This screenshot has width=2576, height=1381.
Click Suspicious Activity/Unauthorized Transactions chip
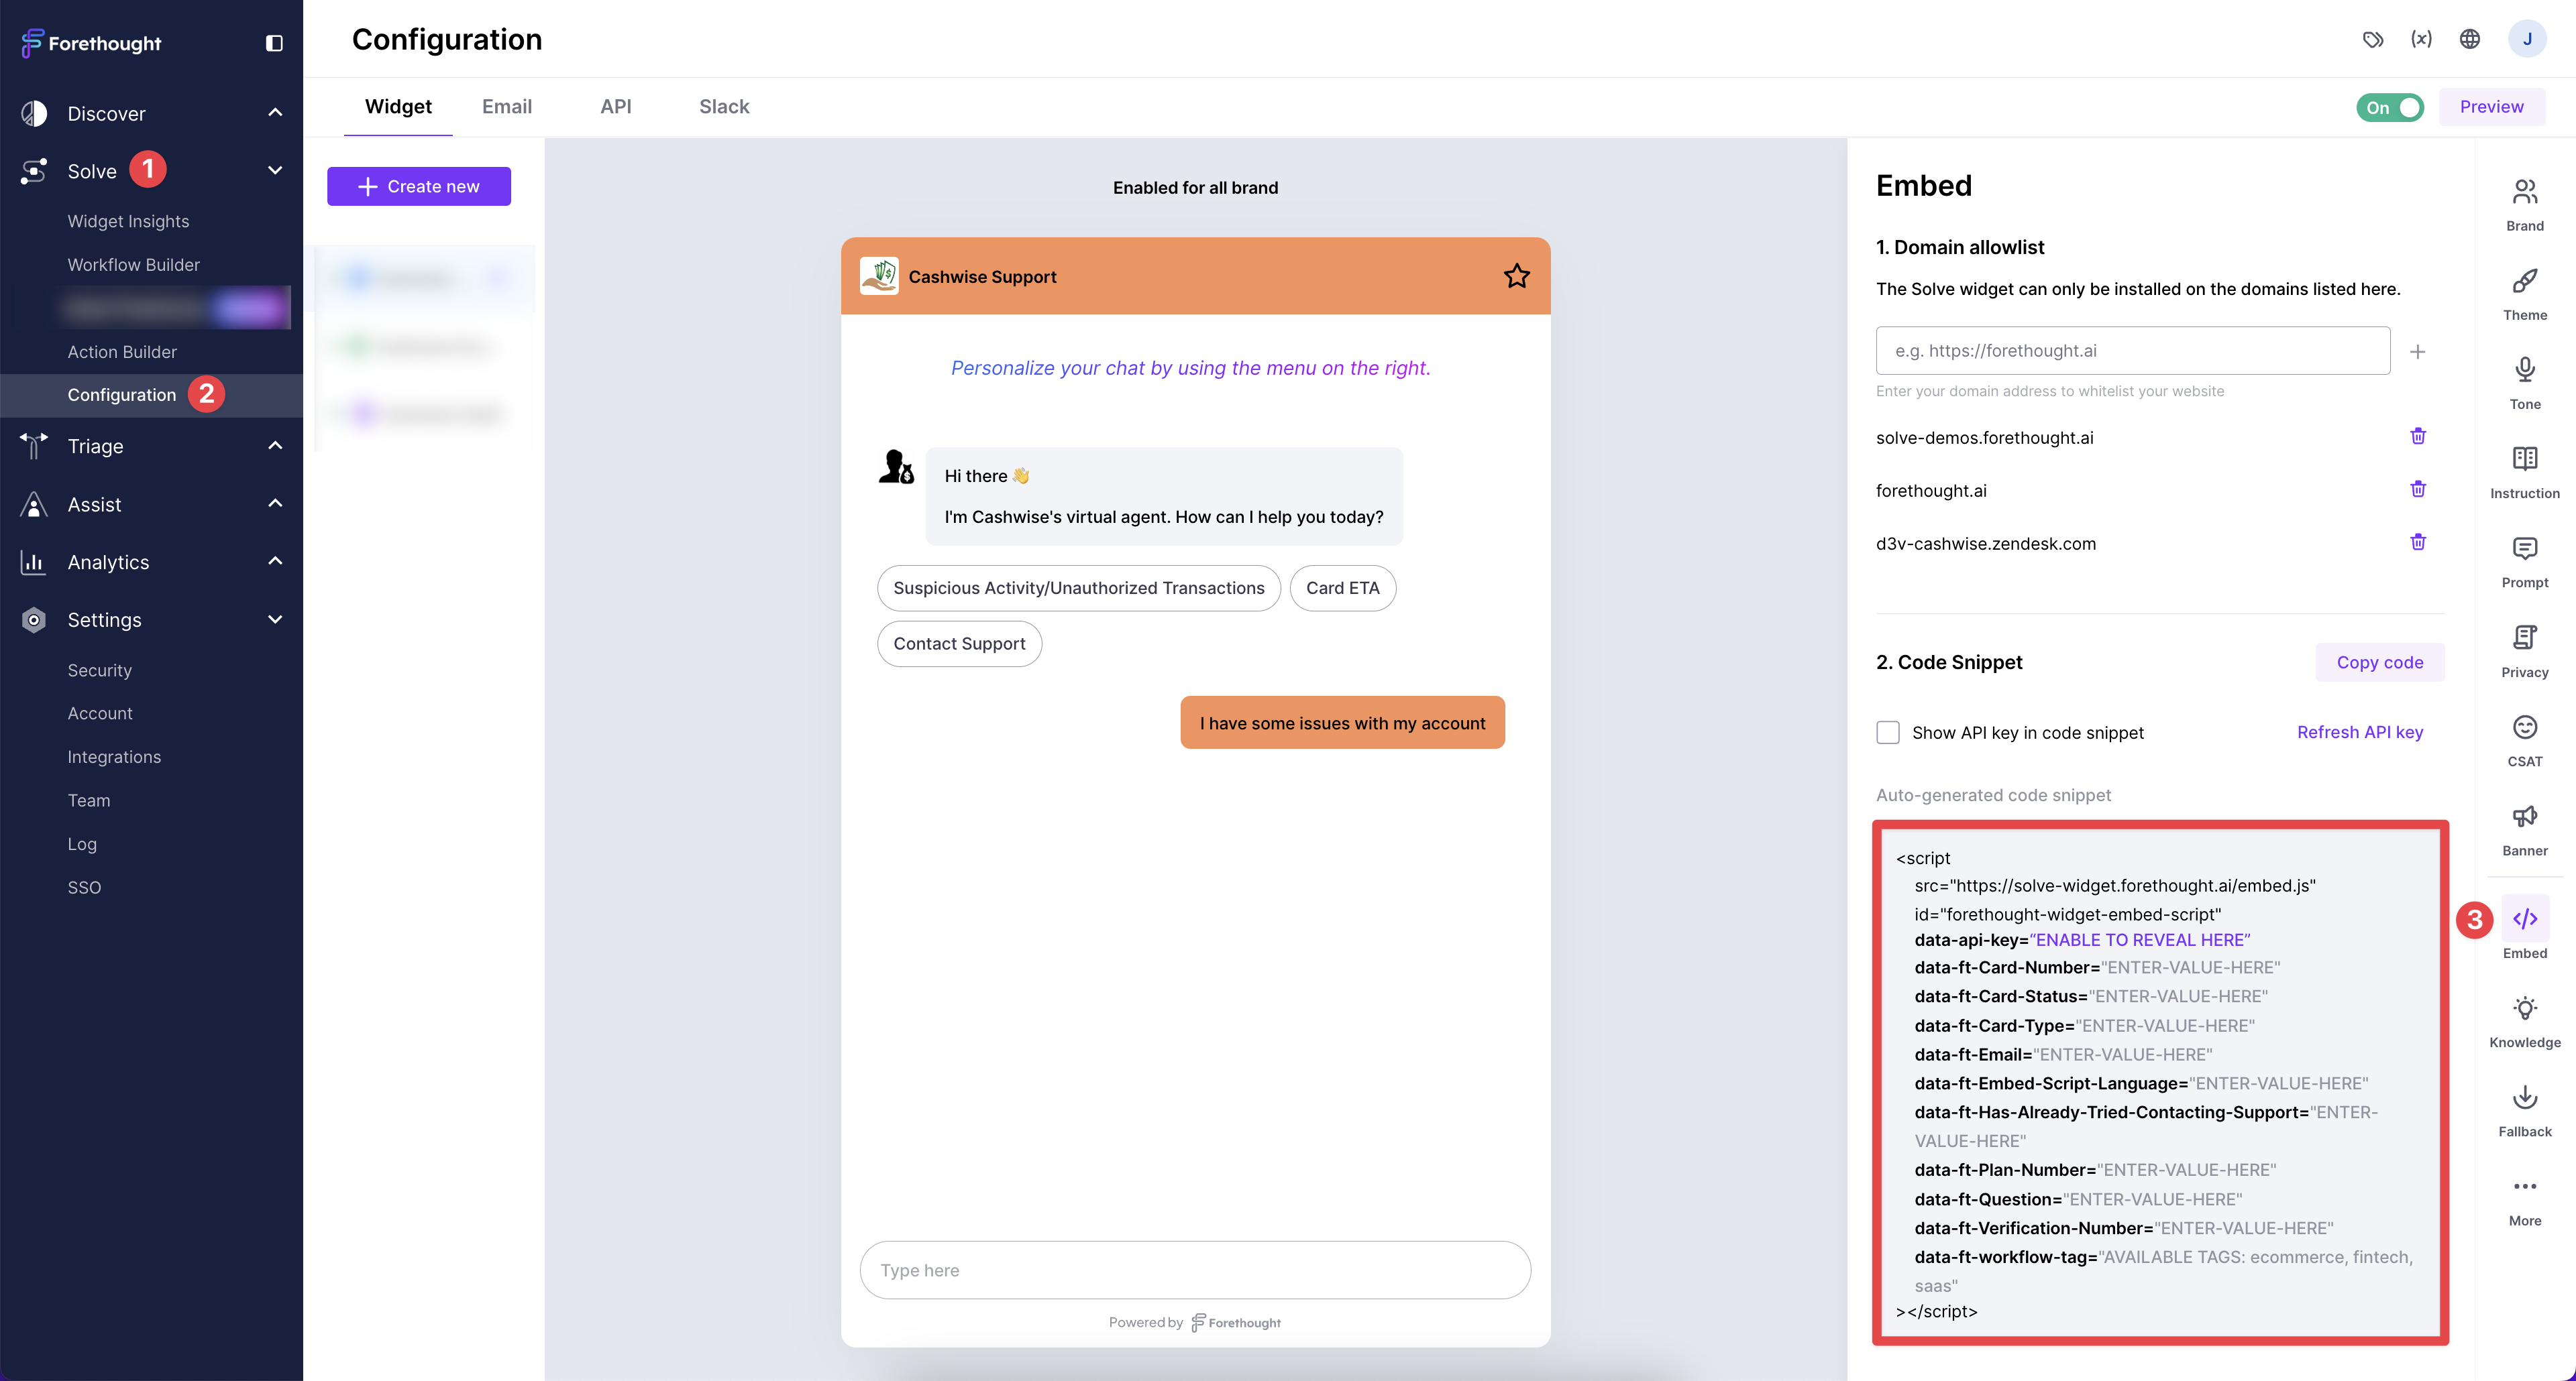coord(1079,587)
